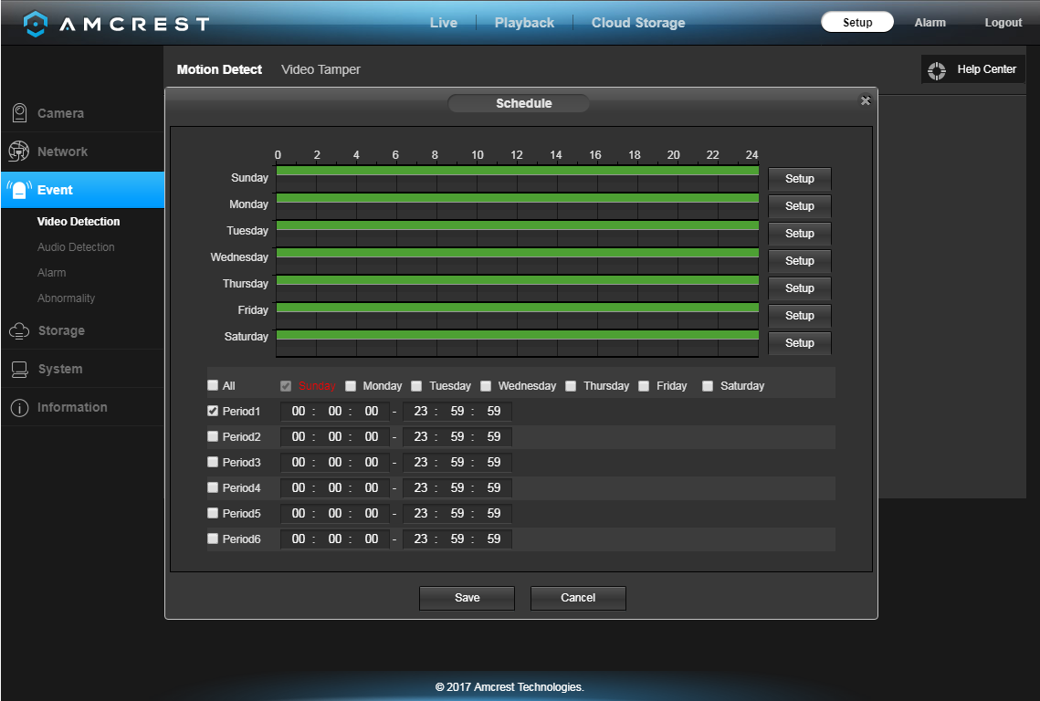The width and height of the screenshot is (1040, 701).
Task: Save the schedule settings
Action: coord(467,598)
